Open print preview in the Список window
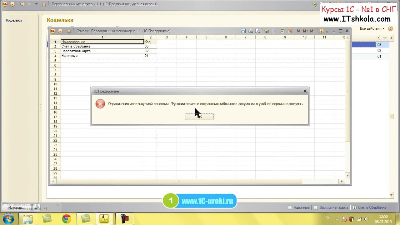The height and width of the screenshot is (225, 400). coord(257,31)
